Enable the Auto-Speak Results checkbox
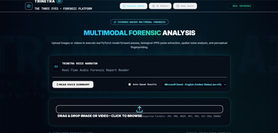Image resolution: width=278 pixels, height=133 pixels. coord(130,84)
